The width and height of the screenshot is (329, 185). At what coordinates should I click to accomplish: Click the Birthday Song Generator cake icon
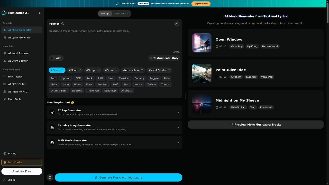click(x=52, y=127)
